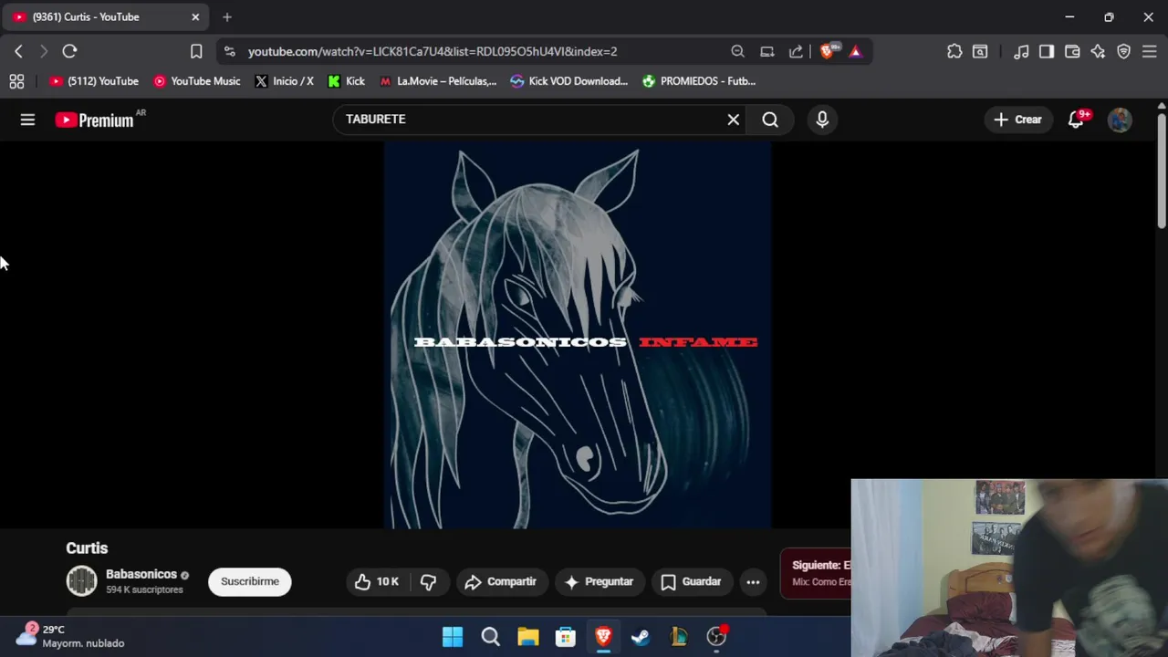Open Leo AI sparkle icon
This screenshot has height=657, width=1168.
point(1098,51)
